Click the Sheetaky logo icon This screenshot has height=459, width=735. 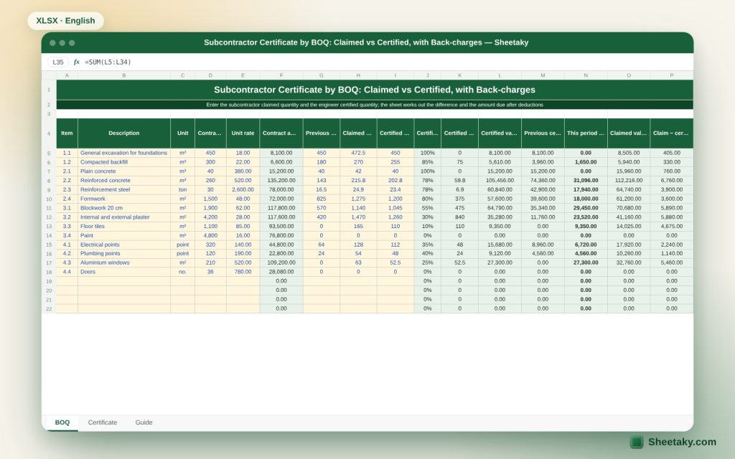636,442
